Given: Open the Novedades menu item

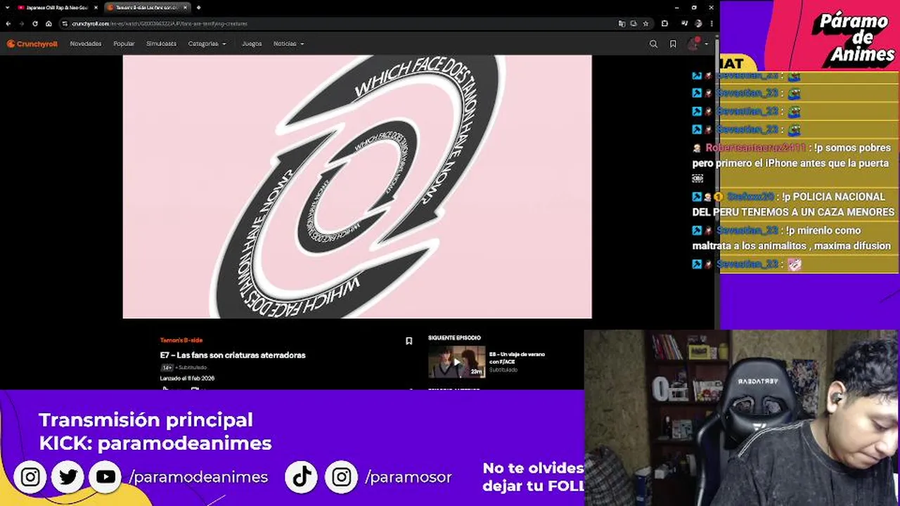Looking at the screenshot, I should [x=86, y=44].
